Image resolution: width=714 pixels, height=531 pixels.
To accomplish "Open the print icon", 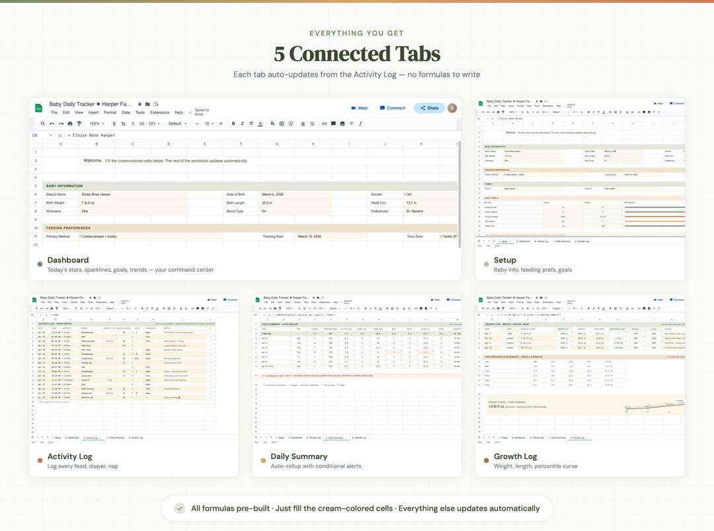I will pyautogui.click(x=69, y=124).
